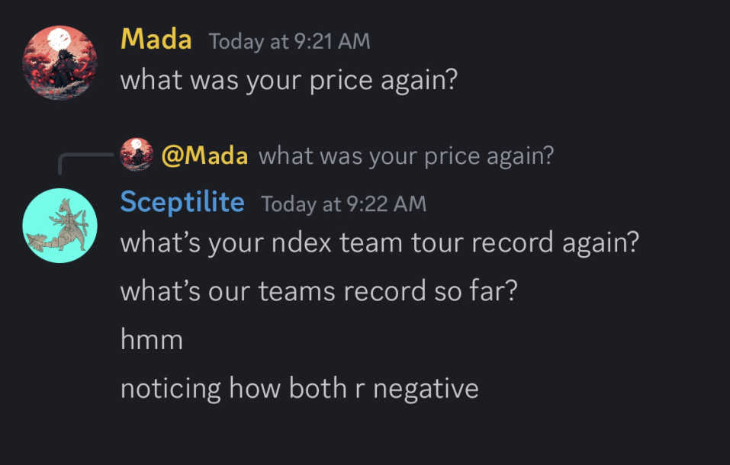Click the @Mada mention in the reply
This screenshot has height=465, width=730.
pos(204,156)
